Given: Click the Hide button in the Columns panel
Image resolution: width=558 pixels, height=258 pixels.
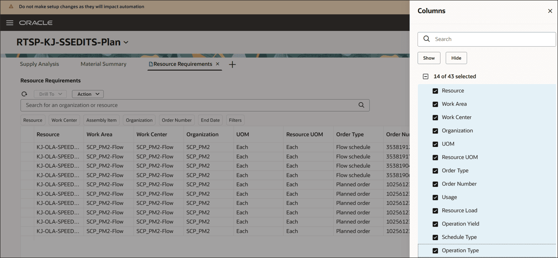Looking at the screenshot, I should pos(456,58).
